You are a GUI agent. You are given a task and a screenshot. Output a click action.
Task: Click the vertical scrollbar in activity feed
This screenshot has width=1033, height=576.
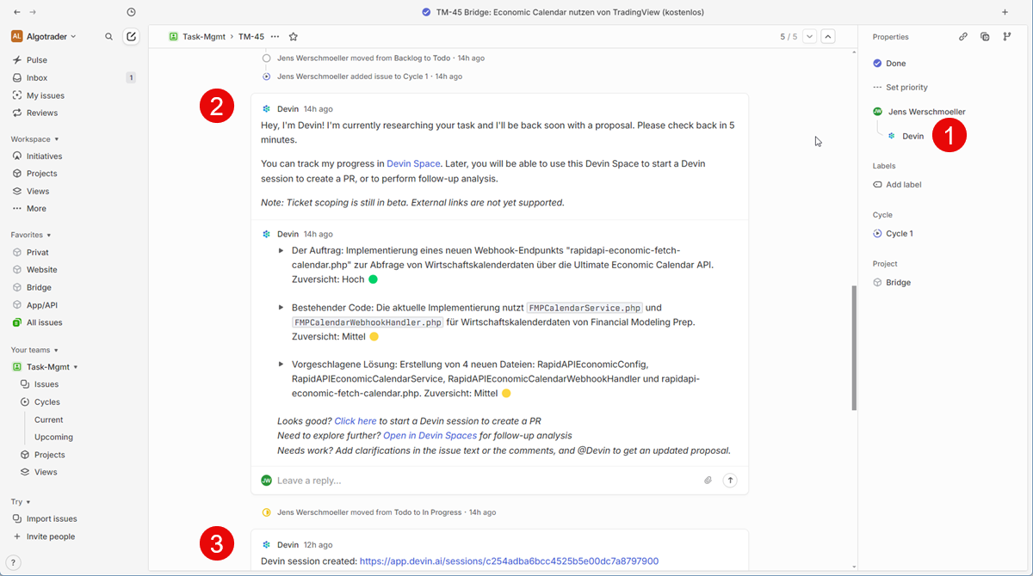point(854,348)
